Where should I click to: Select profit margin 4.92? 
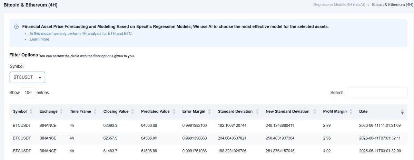click(x=327, y=150)
